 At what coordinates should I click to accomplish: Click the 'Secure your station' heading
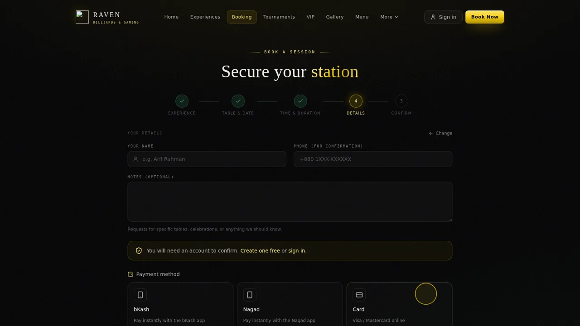click(x=290, y=72)
